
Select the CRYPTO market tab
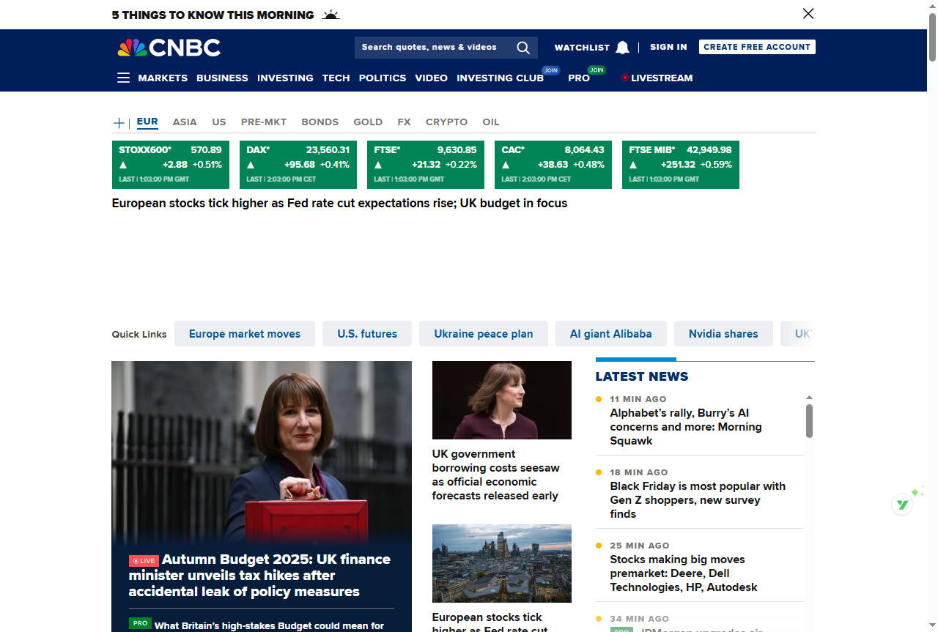tap(446, 122)
